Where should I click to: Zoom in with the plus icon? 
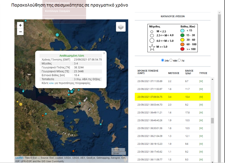(20, 25)
